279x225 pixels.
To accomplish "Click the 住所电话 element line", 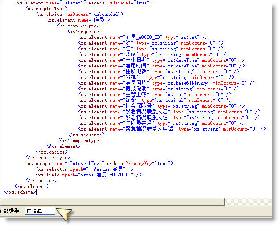I will tap(159, 71).
